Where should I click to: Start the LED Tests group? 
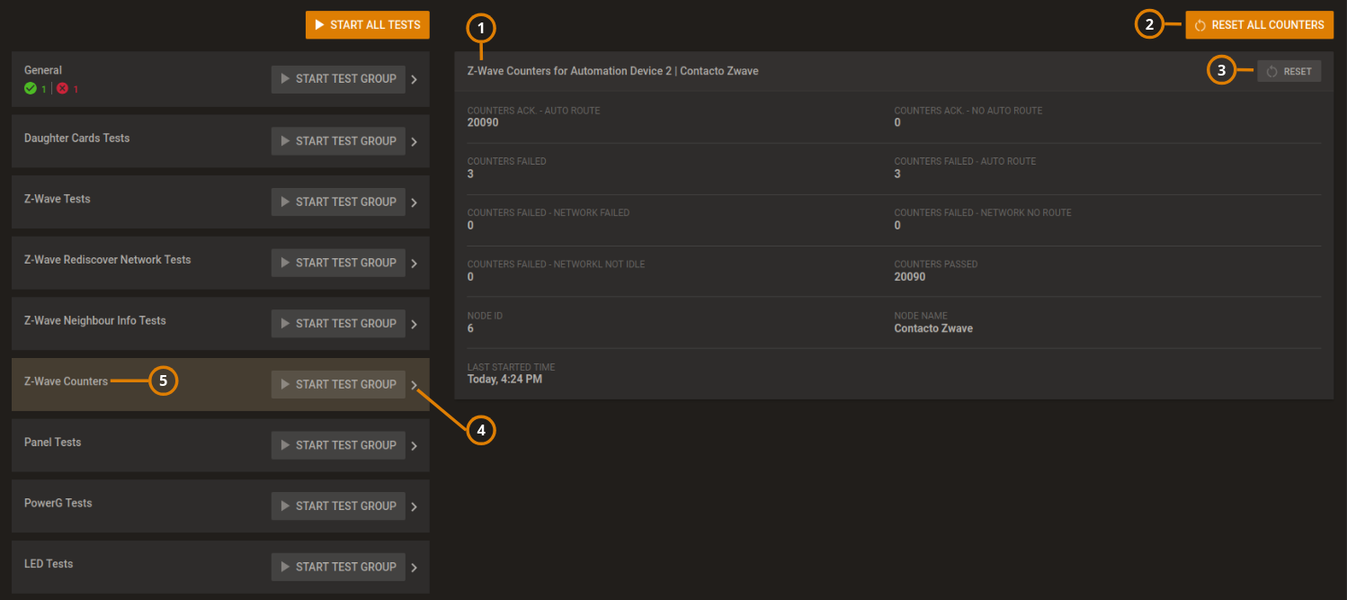pyautogui.click(x=338, y=567)
